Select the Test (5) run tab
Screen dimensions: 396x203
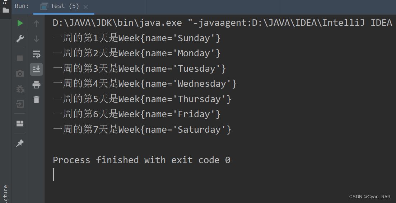click(x=60, y=6)
